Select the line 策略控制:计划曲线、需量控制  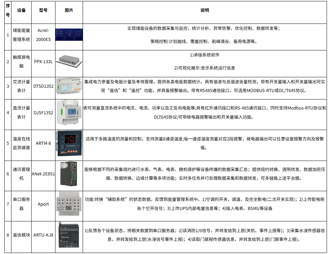click(x=204, y=42)
